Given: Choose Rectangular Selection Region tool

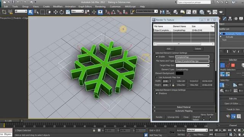Looking at the screenshot, I should pos(42,12).
